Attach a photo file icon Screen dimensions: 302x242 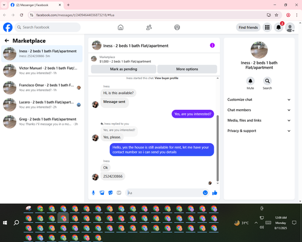coord(102,193)
